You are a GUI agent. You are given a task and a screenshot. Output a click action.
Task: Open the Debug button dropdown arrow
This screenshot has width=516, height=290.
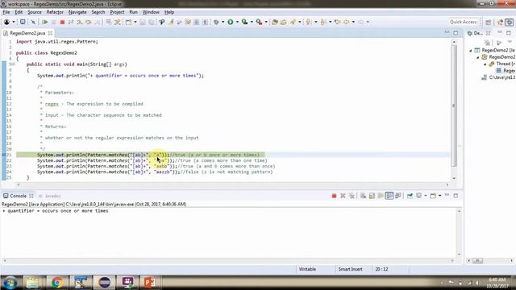click(223, 22)
